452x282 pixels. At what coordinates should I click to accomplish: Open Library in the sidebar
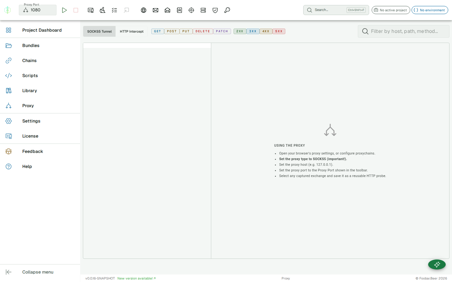(x=40, y=91)
